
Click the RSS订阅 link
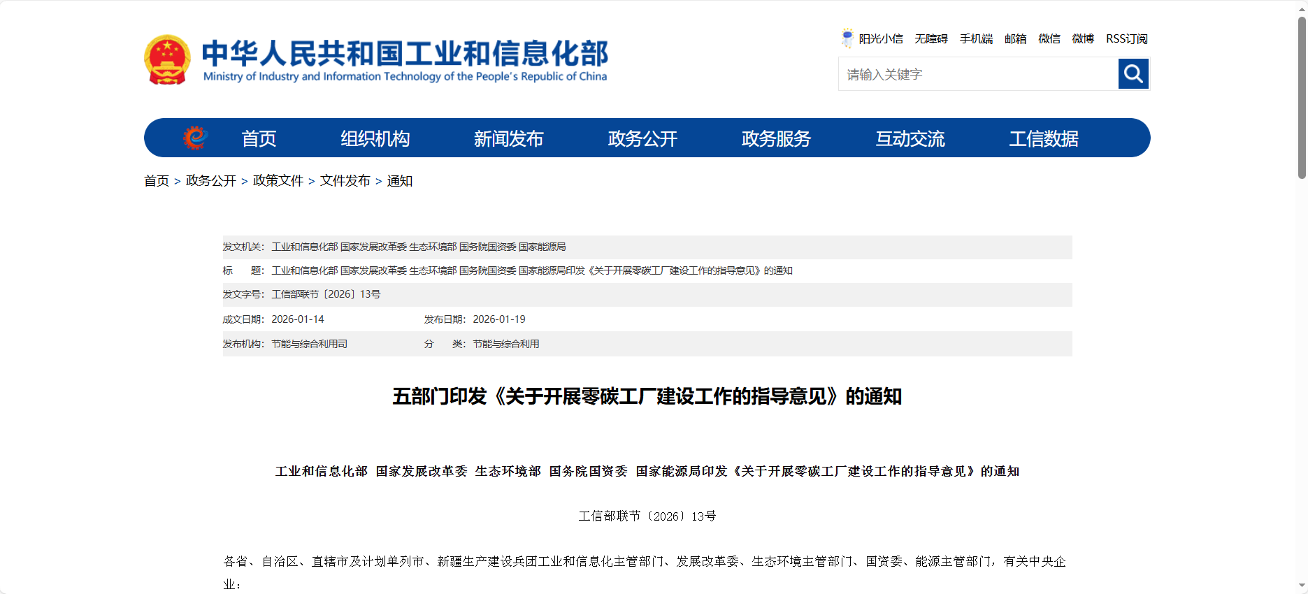[x=1126, y=39]
